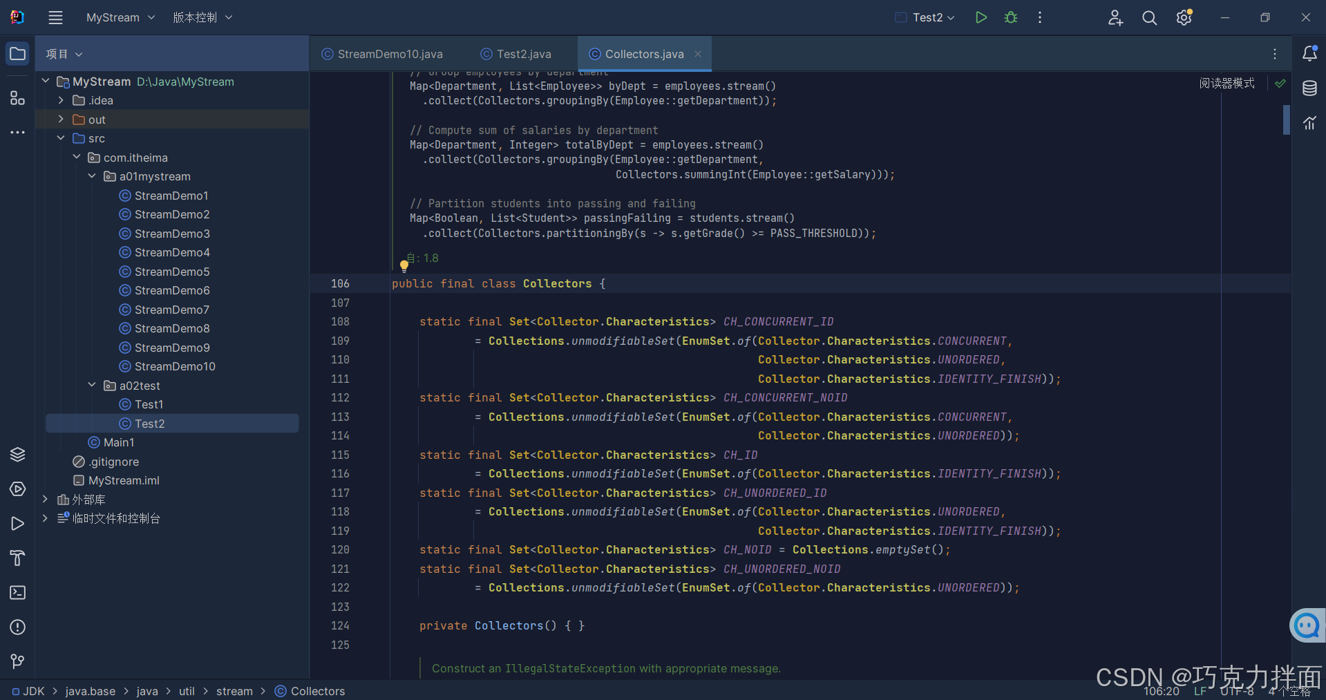The height and width of the screenshot is (700, 1326).
Task: Open the Git tool window
Action: (x=18, y=662)
